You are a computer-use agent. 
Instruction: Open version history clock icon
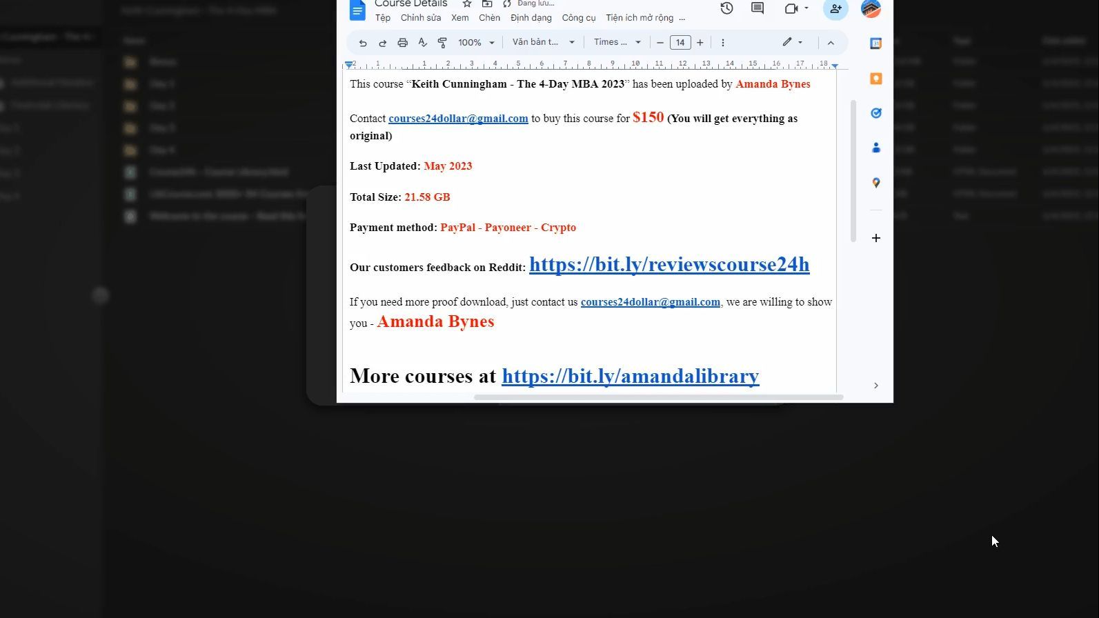pos(726,8)
